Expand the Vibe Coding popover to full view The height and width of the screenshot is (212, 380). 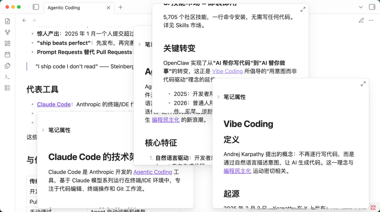363,84
